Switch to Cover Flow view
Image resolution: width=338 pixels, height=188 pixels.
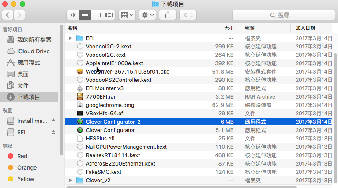[x=109, y=15]
